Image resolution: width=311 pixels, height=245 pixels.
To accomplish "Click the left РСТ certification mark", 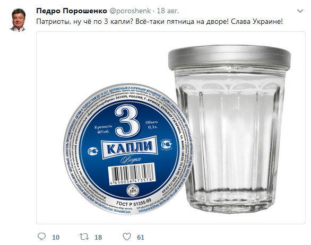I will tap(93, 152).
